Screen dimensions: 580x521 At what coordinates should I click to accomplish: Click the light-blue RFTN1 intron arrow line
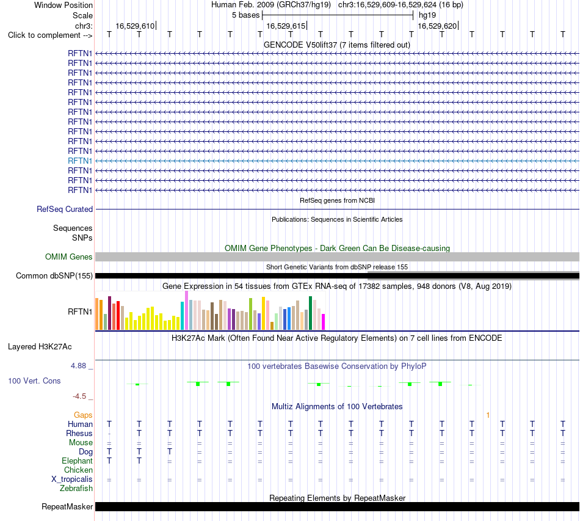click(x=337, y=161)
